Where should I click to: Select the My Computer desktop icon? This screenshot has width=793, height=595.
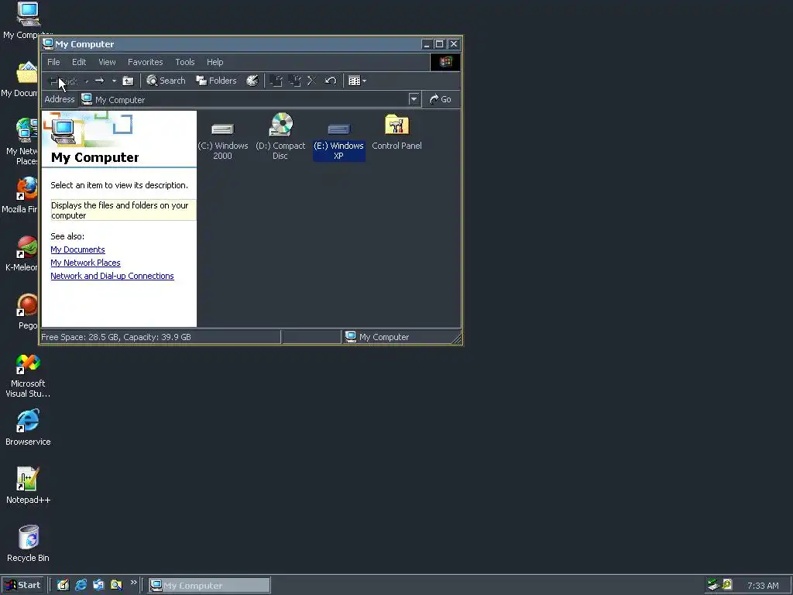[28, 20]
